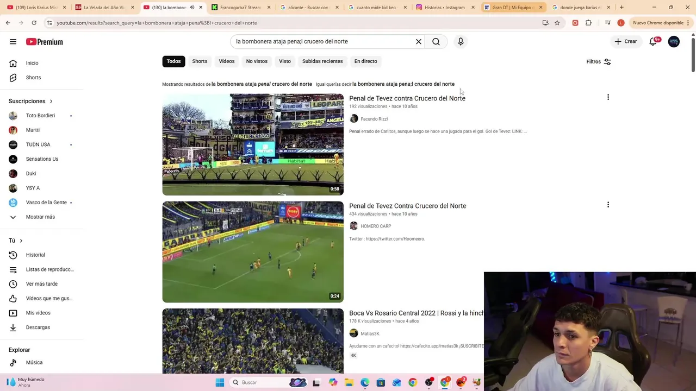Mute the playing YouTube tab audio icon
The width and height of the screenshot is (696, 391).
[x=192, y=8]
